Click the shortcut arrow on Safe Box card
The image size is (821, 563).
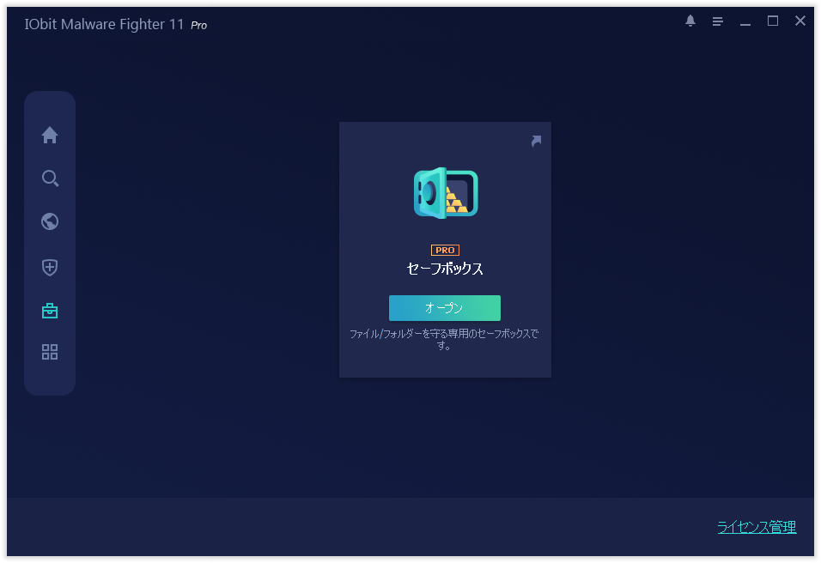(x=536, y=141)
